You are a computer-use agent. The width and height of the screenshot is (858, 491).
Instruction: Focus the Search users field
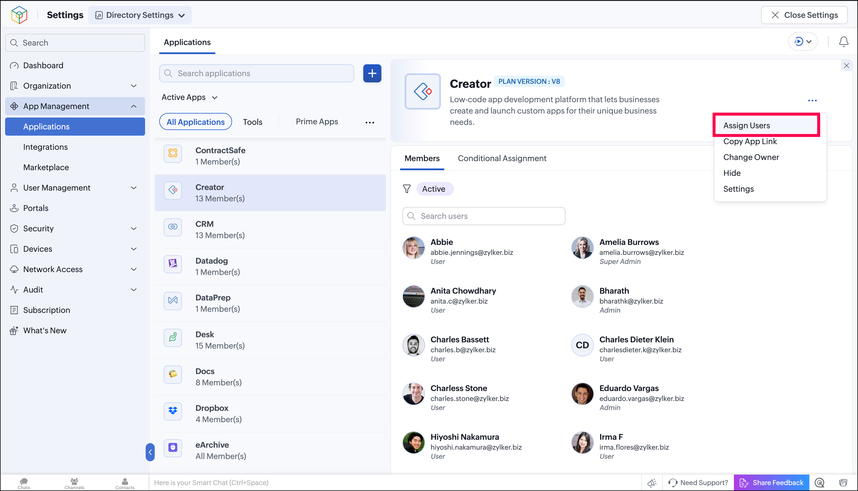(x=483, y=216)
